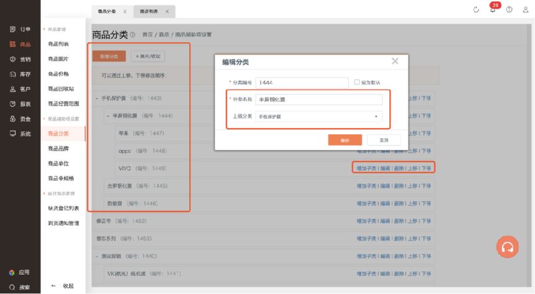Collapse the 测试促销 category tree node
Screen dimensions: 535x294
point(97,256)
